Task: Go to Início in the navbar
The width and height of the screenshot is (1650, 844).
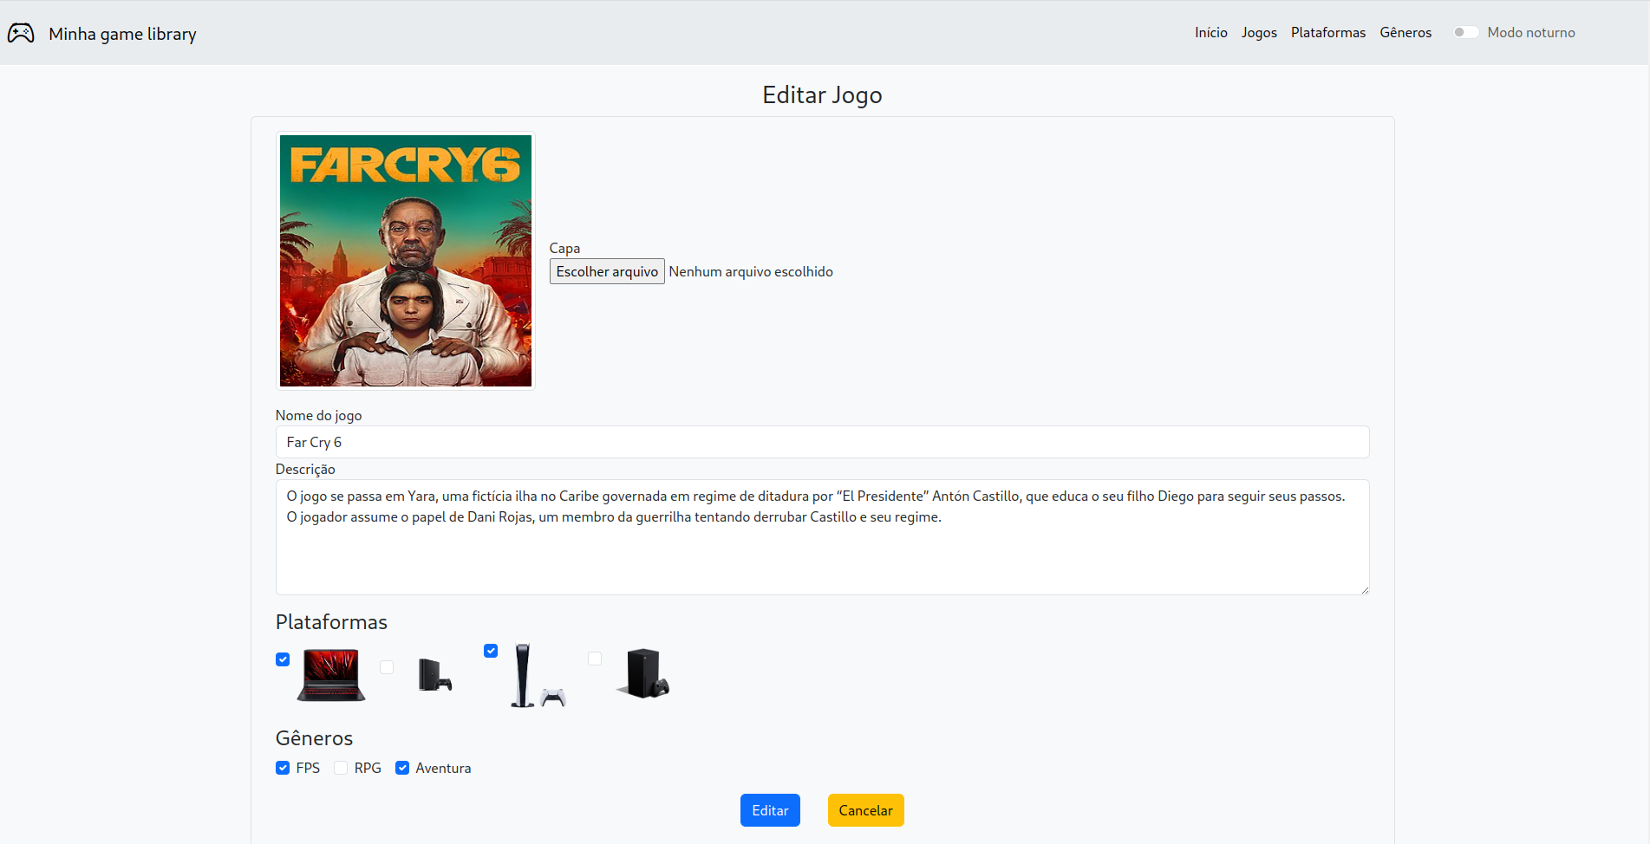Action: click(1211, 32)
